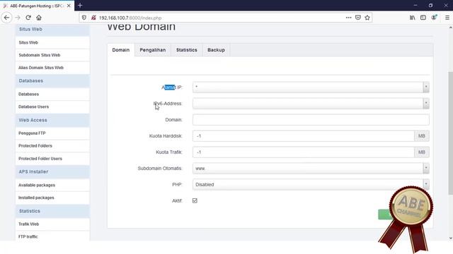This screenshot has height=254, width=453.
Task: Open the Firefox account icon
Action: pos(434,18)
